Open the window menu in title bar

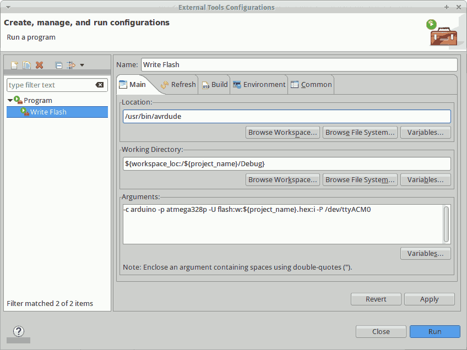7,7
